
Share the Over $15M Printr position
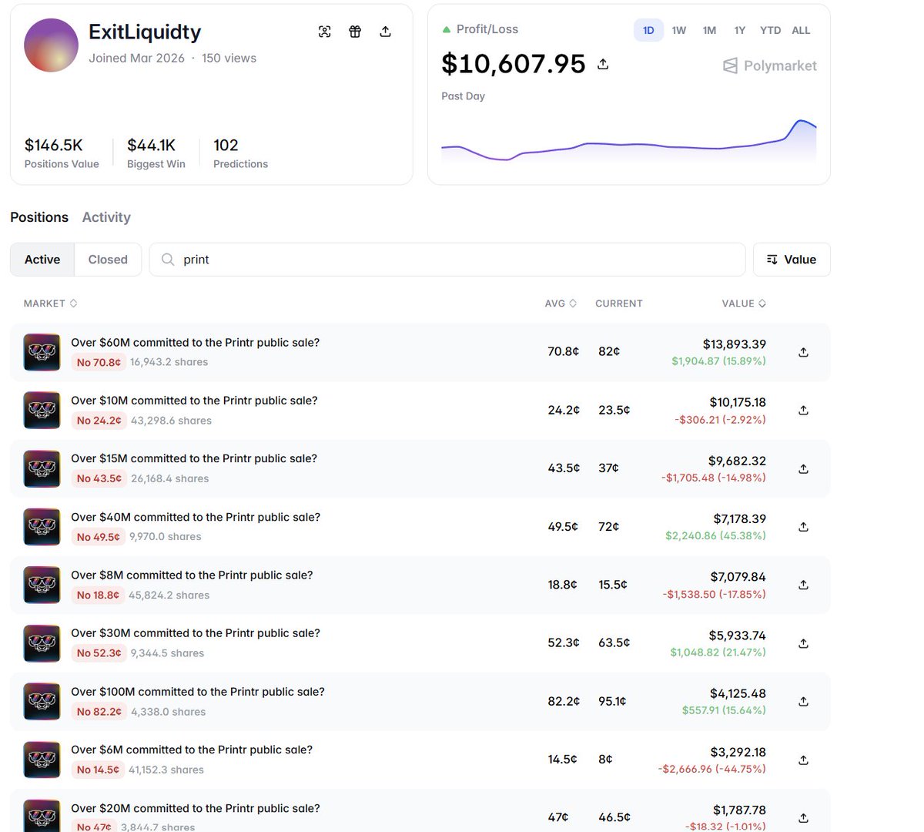(x=803, y=469)
